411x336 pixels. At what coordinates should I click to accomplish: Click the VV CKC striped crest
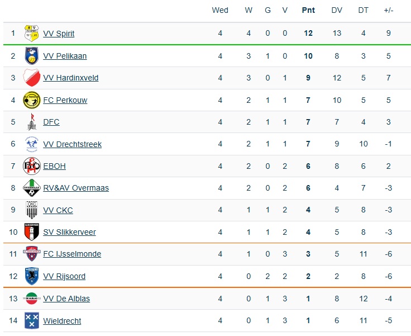point(31,210)
